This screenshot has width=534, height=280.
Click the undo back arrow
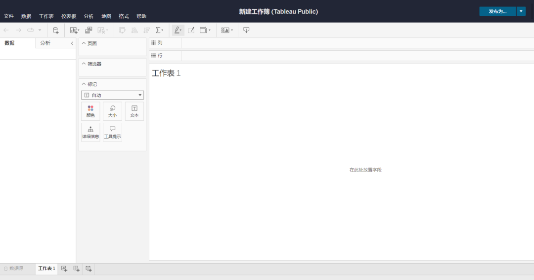[6, 30]
